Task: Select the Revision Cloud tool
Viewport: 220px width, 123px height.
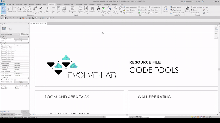Action: [80, 10]
